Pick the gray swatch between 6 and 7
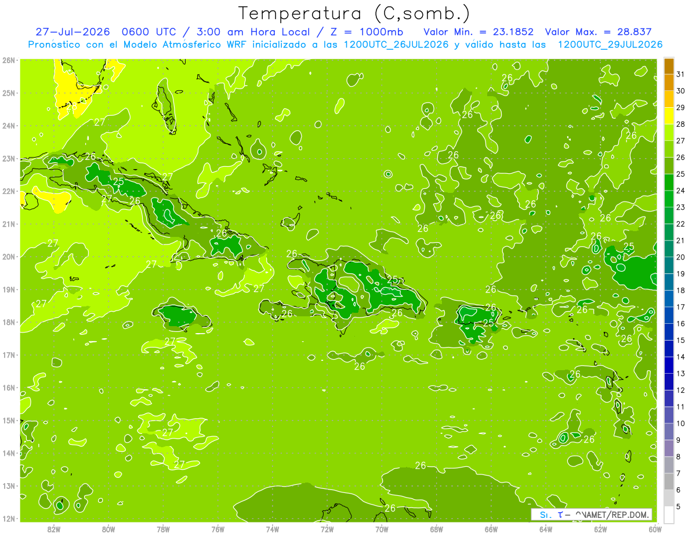 pyautogui.click(x=669, y=481)
